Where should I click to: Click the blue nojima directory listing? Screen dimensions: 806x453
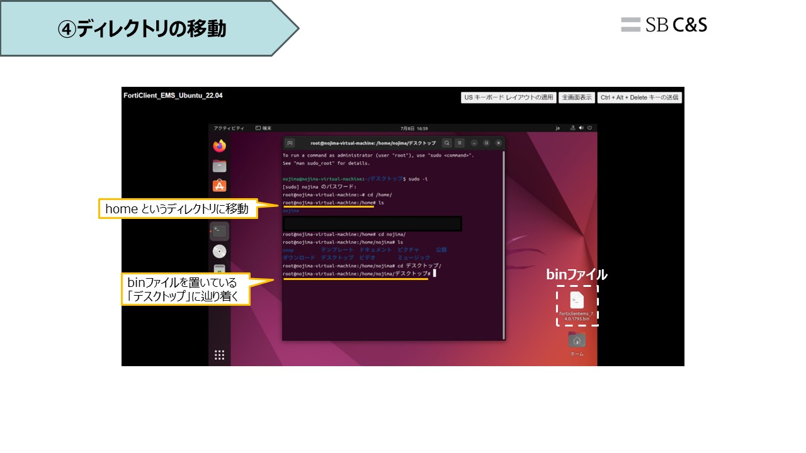pyautogui.click(x=291, y=211)
